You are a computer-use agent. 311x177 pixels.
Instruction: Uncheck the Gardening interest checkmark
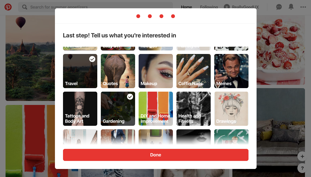[130, 97]
